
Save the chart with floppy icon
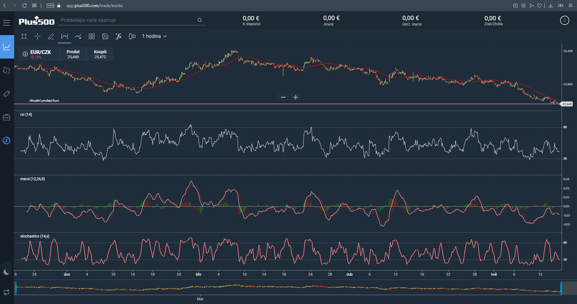105,36
